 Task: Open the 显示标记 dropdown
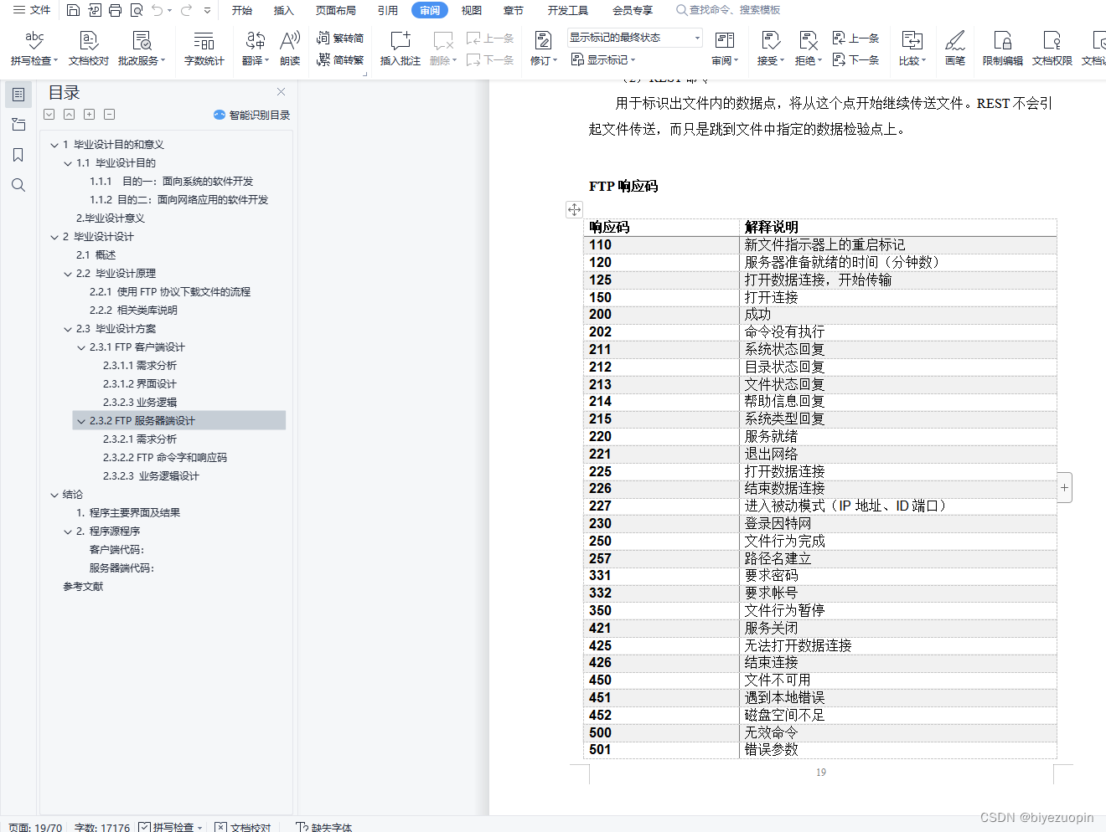603,59
